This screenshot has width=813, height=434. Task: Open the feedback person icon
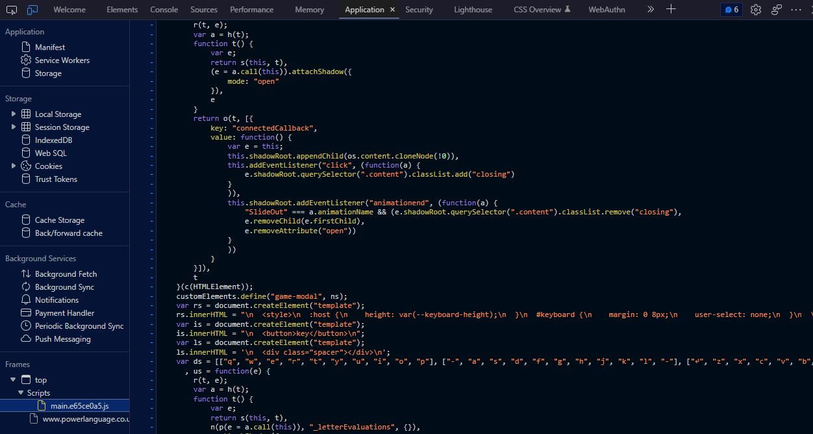[x=776, y=10]
